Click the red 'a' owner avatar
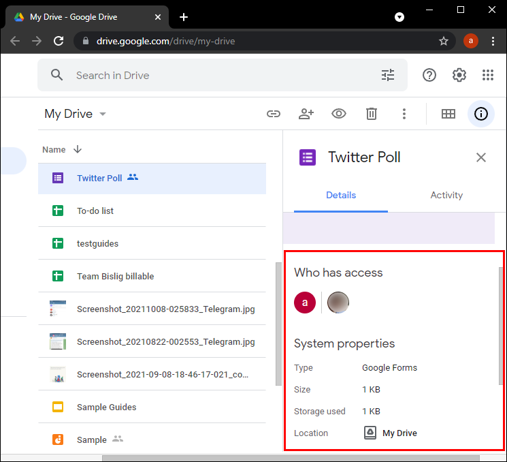Screen dimensions: 507x462 [x=305, y=303]
